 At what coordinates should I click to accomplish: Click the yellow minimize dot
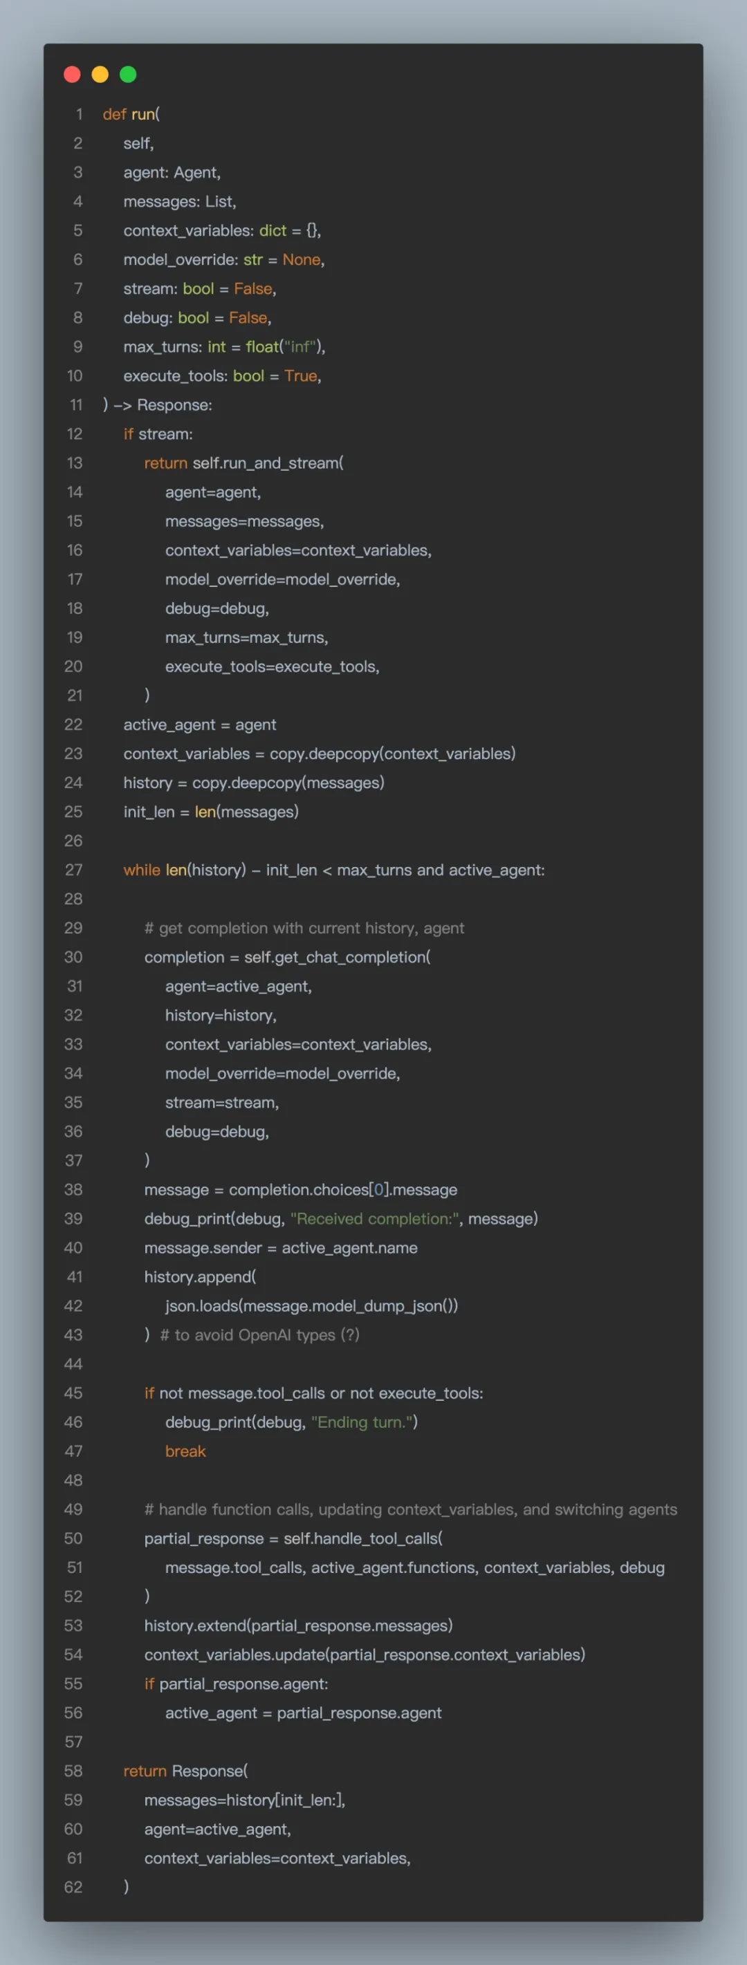[100, 74]
